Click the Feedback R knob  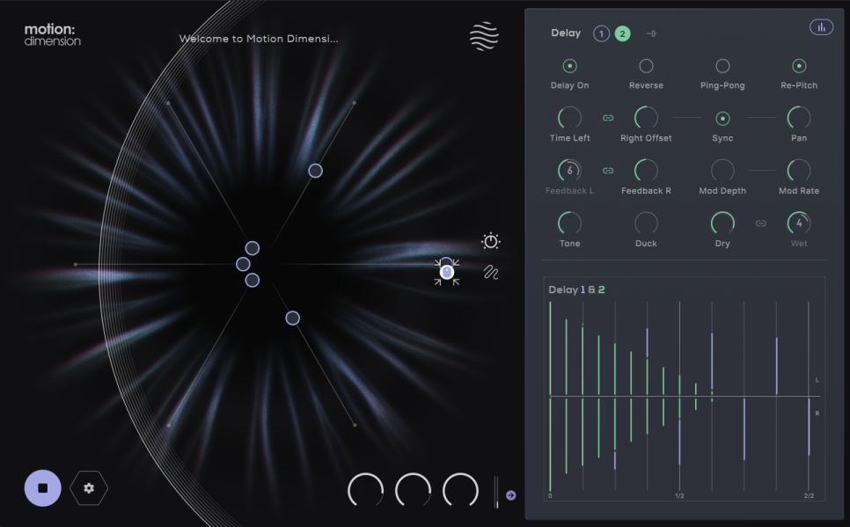point(646,171)
